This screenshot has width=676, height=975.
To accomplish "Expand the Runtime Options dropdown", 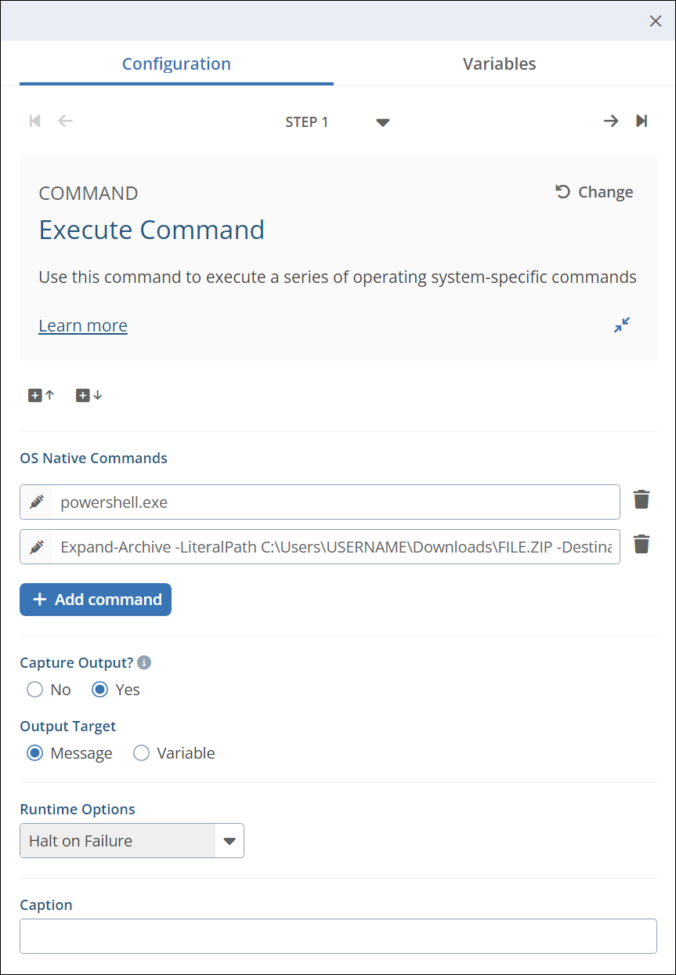I will [229, 841].
